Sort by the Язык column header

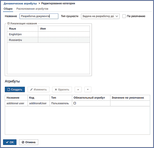click(23, 29)
